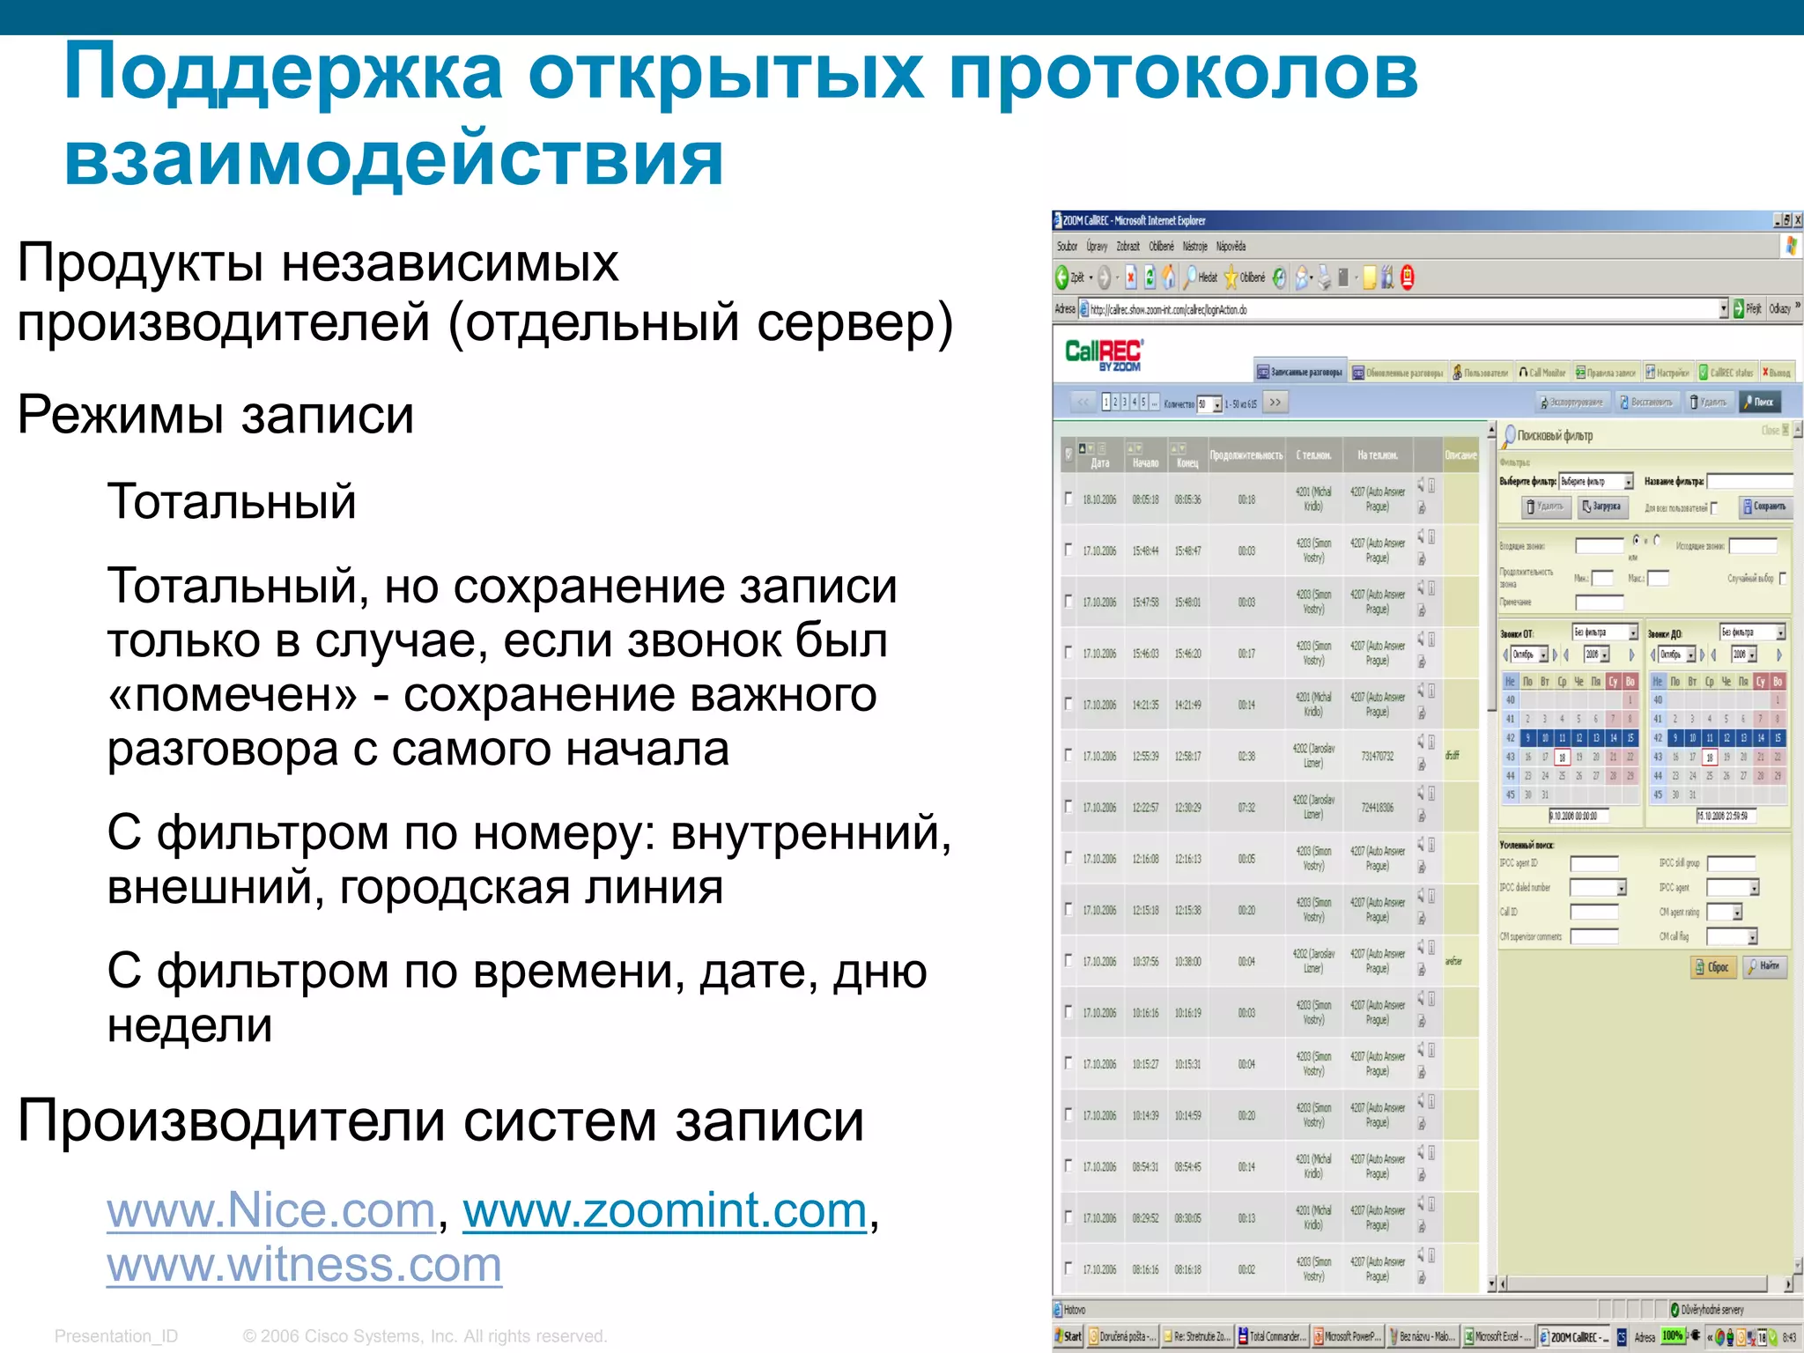Screen dimensions: 1804x1353
Task: Click the red phone toolbar icon
Action: (x=1408, y=278)
